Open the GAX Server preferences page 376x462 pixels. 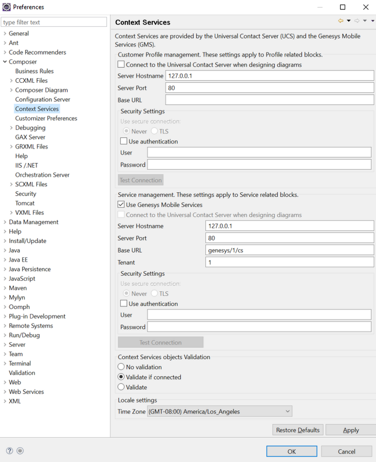pyautogui.click(x=30, y=137)
